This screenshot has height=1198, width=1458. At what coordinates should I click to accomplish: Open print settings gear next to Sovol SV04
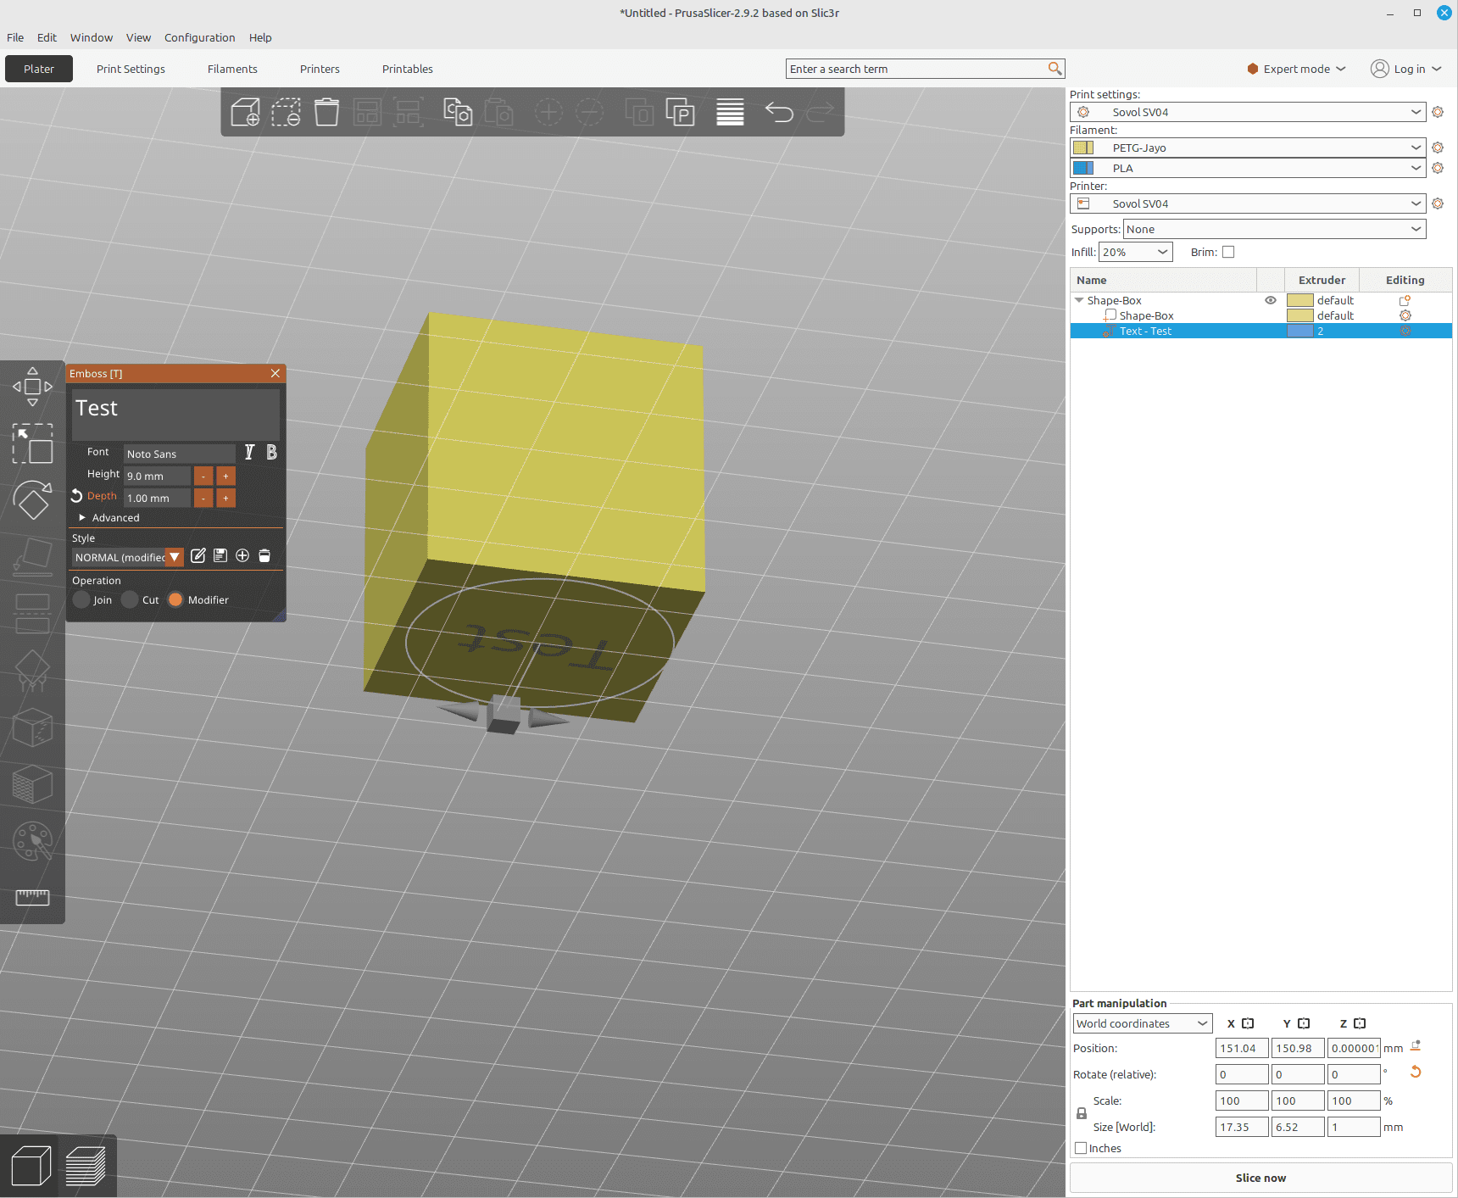1438,112
